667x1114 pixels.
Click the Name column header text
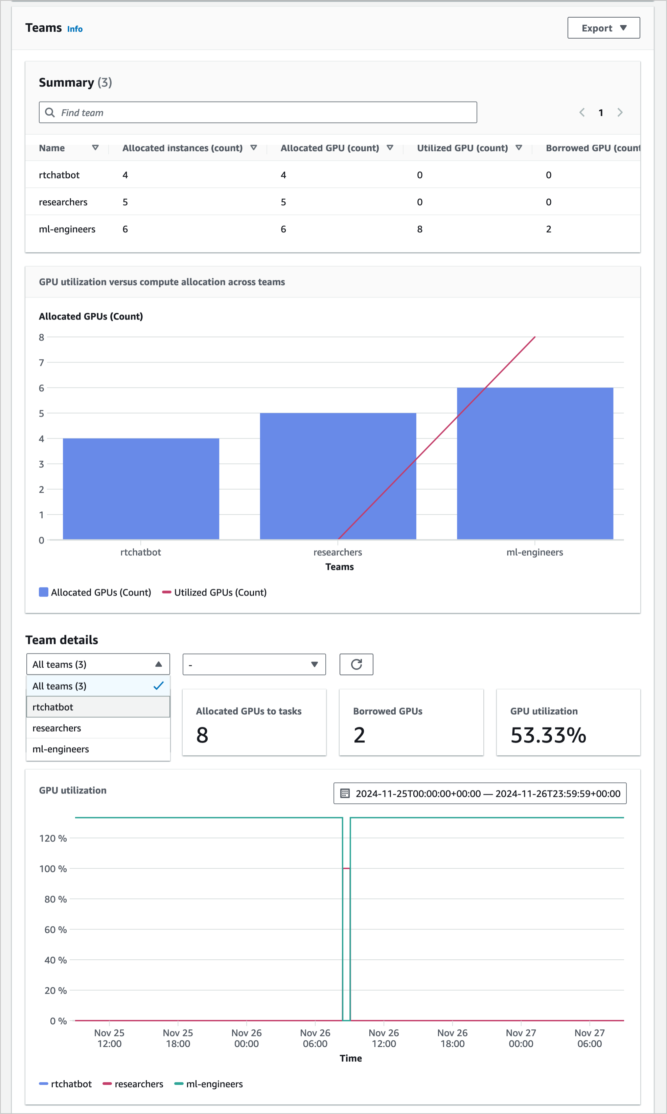coord(52,148)
